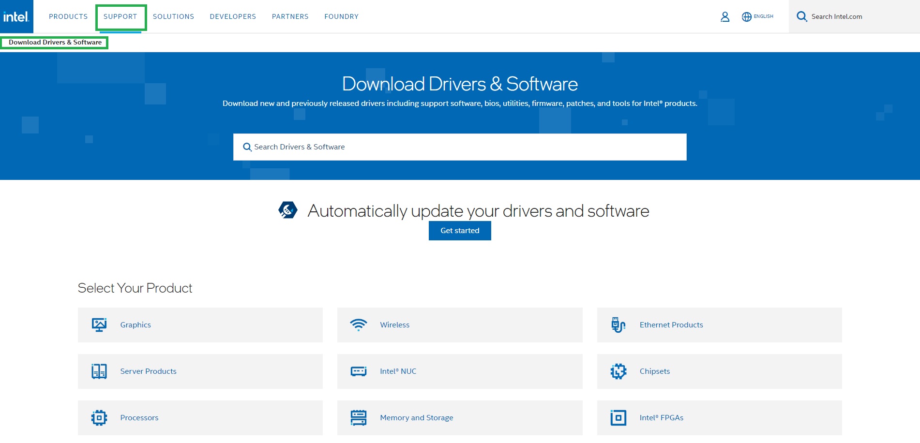Viewport: 920px width, 443px height.
Task: Open the ENGLISH language selector
Action: [x=757, y=15]
